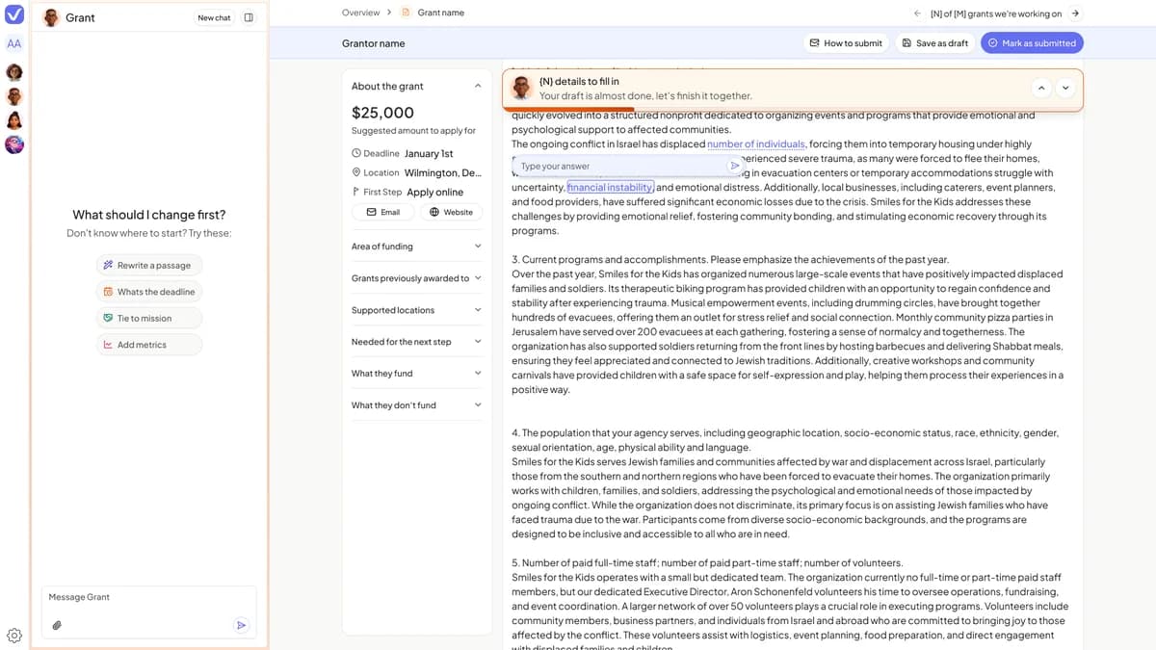This screenshot has width=1156, height=650.
Task: Click the grants counter text in header
Action: (996, 13)
